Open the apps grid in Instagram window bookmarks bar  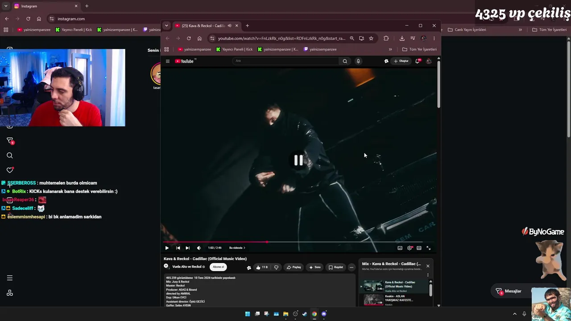[6, 30]
